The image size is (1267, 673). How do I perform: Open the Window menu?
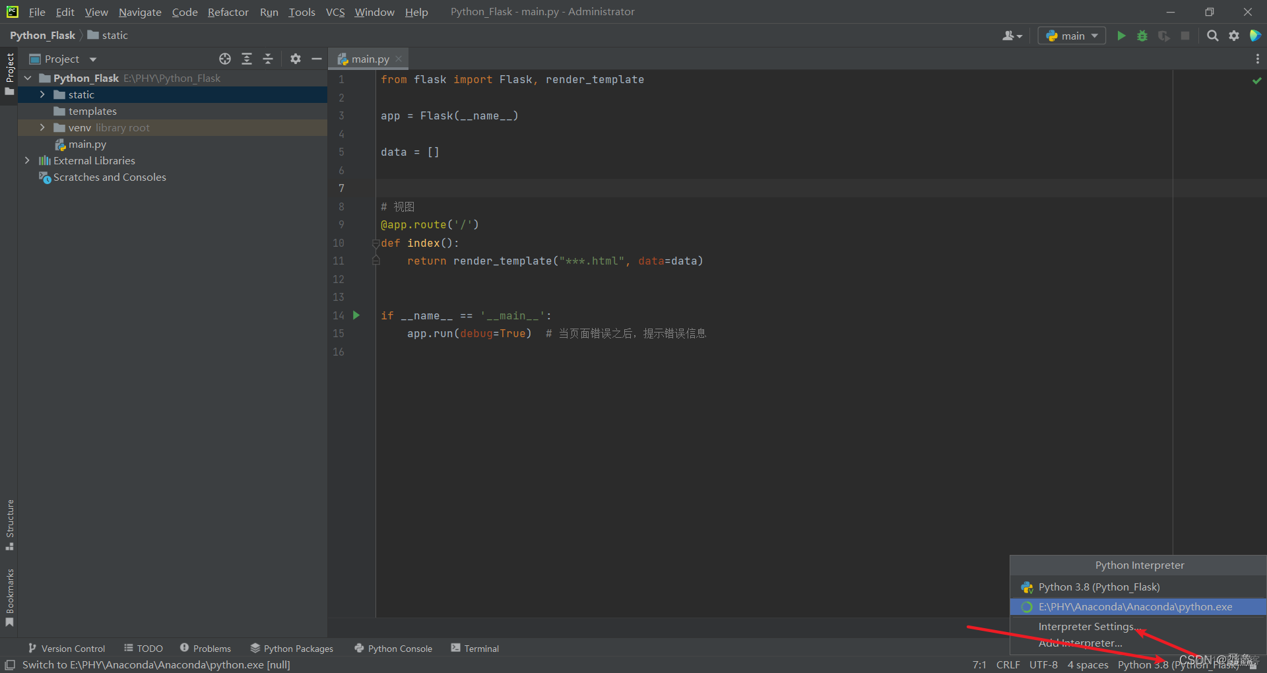374,12
